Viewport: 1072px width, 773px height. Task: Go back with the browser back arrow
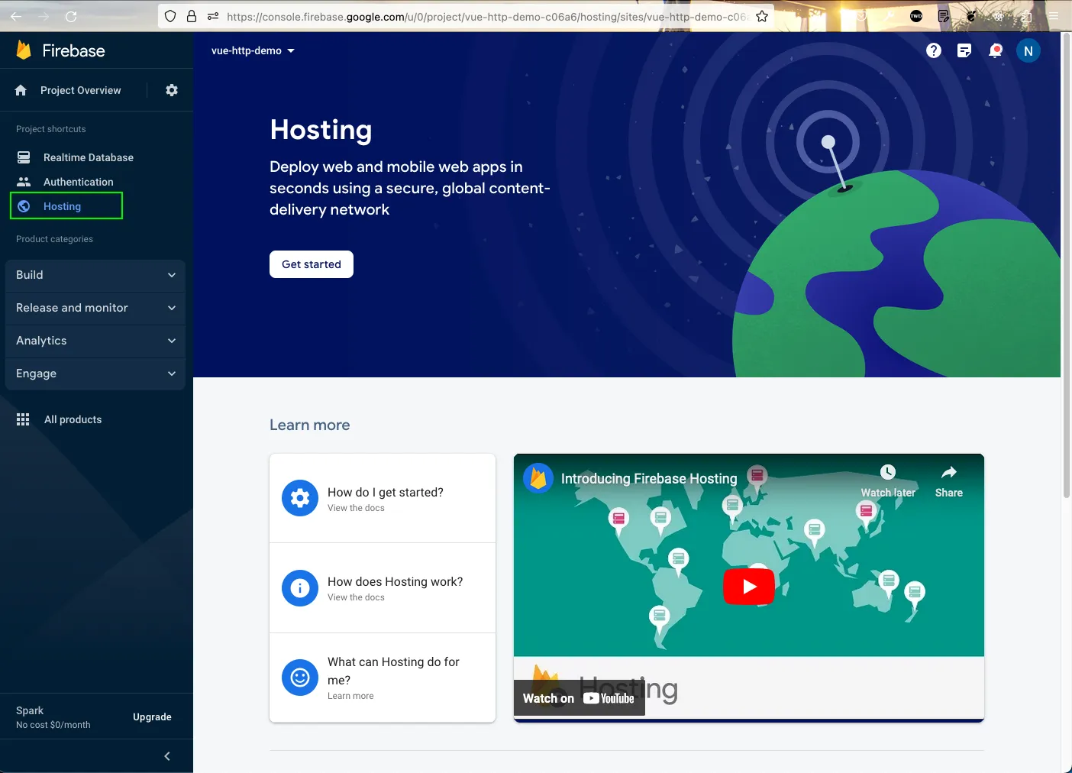[x=16, y=16]
